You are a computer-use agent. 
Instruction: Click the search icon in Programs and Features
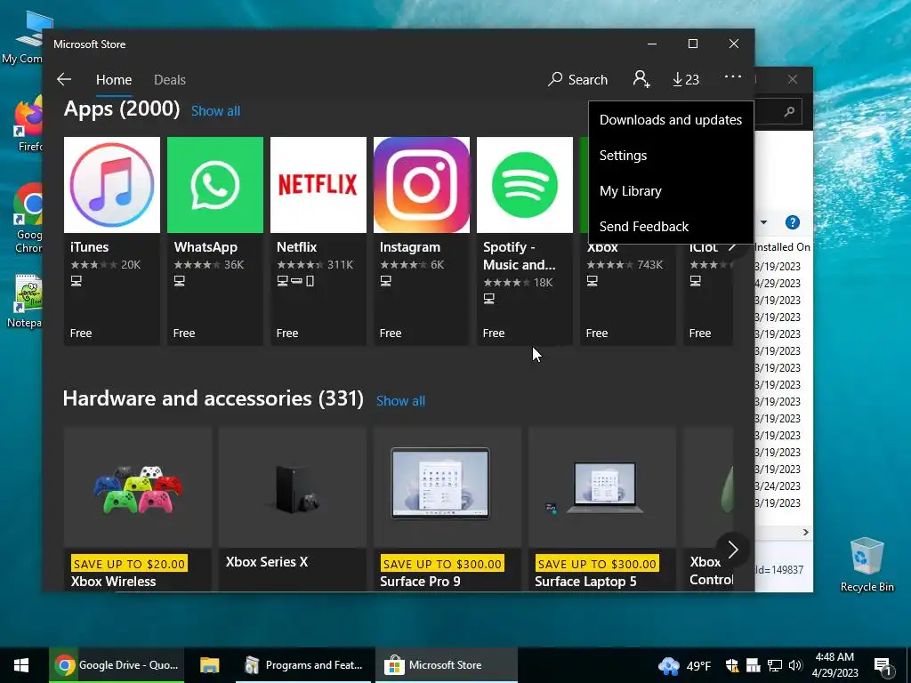click(789, 111)
